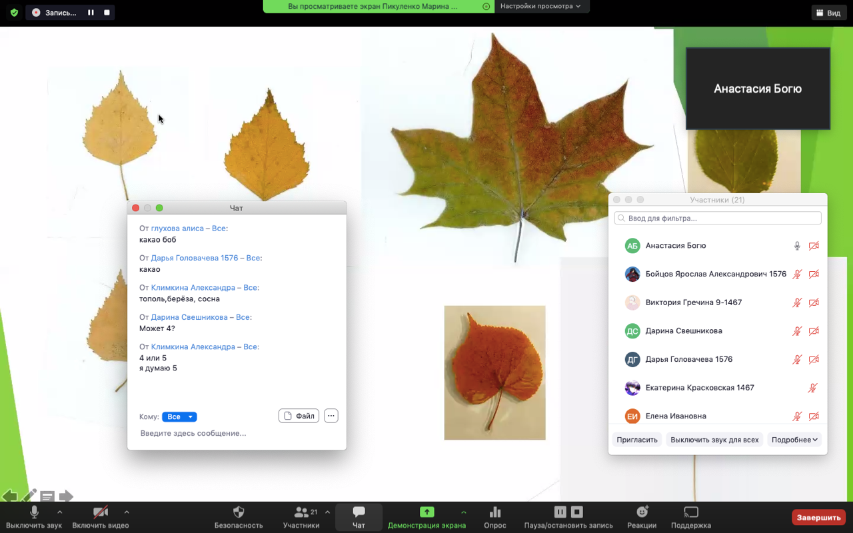The image size is (853, 533).
Task: Open the 'Реакции' reactions menu
Action: point(642,516)
